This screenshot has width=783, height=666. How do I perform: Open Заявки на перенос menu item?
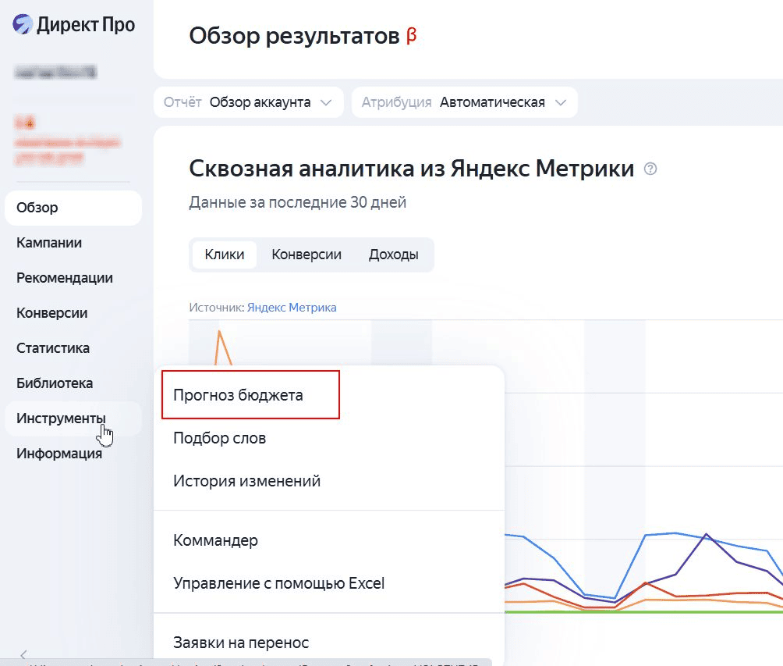pos(241,643)
